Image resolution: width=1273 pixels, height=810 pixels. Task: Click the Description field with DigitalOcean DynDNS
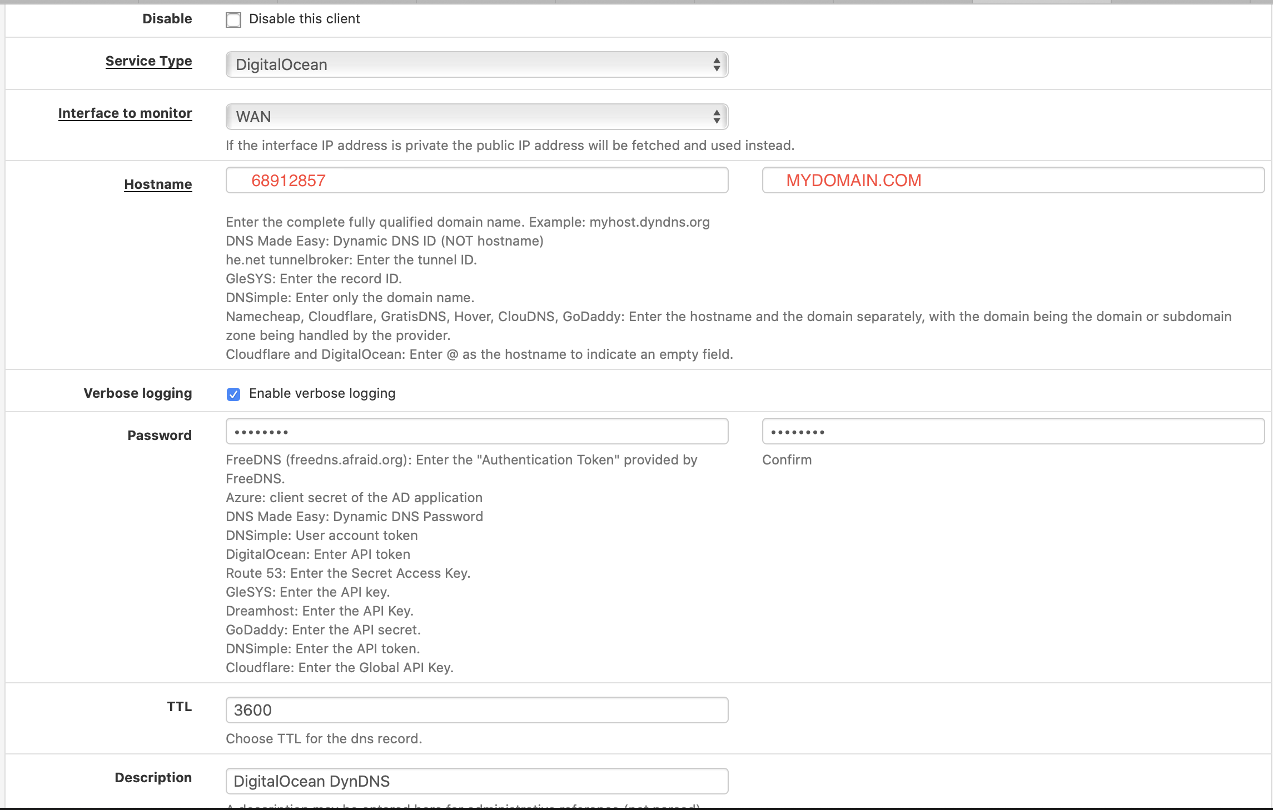(x=476, y=781)
